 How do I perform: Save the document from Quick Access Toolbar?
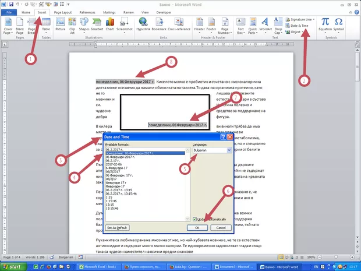(11, 5)
